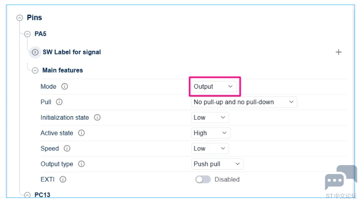
Task: Show info tooltip for Speed
Action: pyautogui.click(x=67, y=148)
